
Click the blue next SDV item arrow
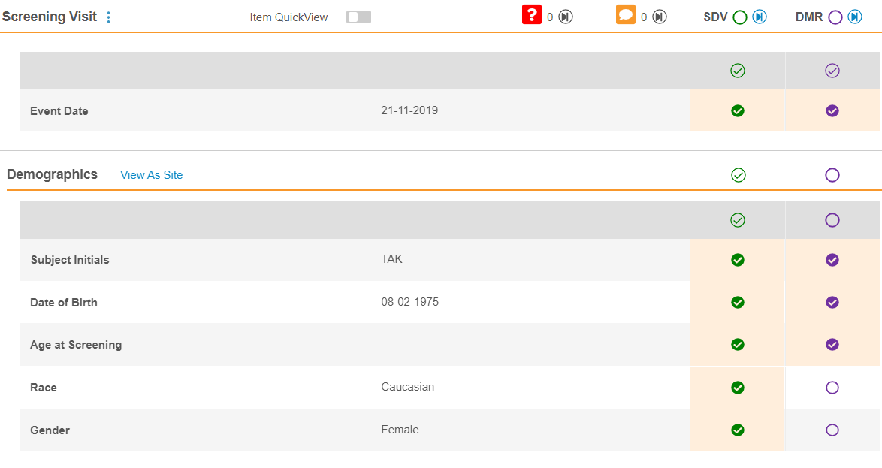(760, 17)
